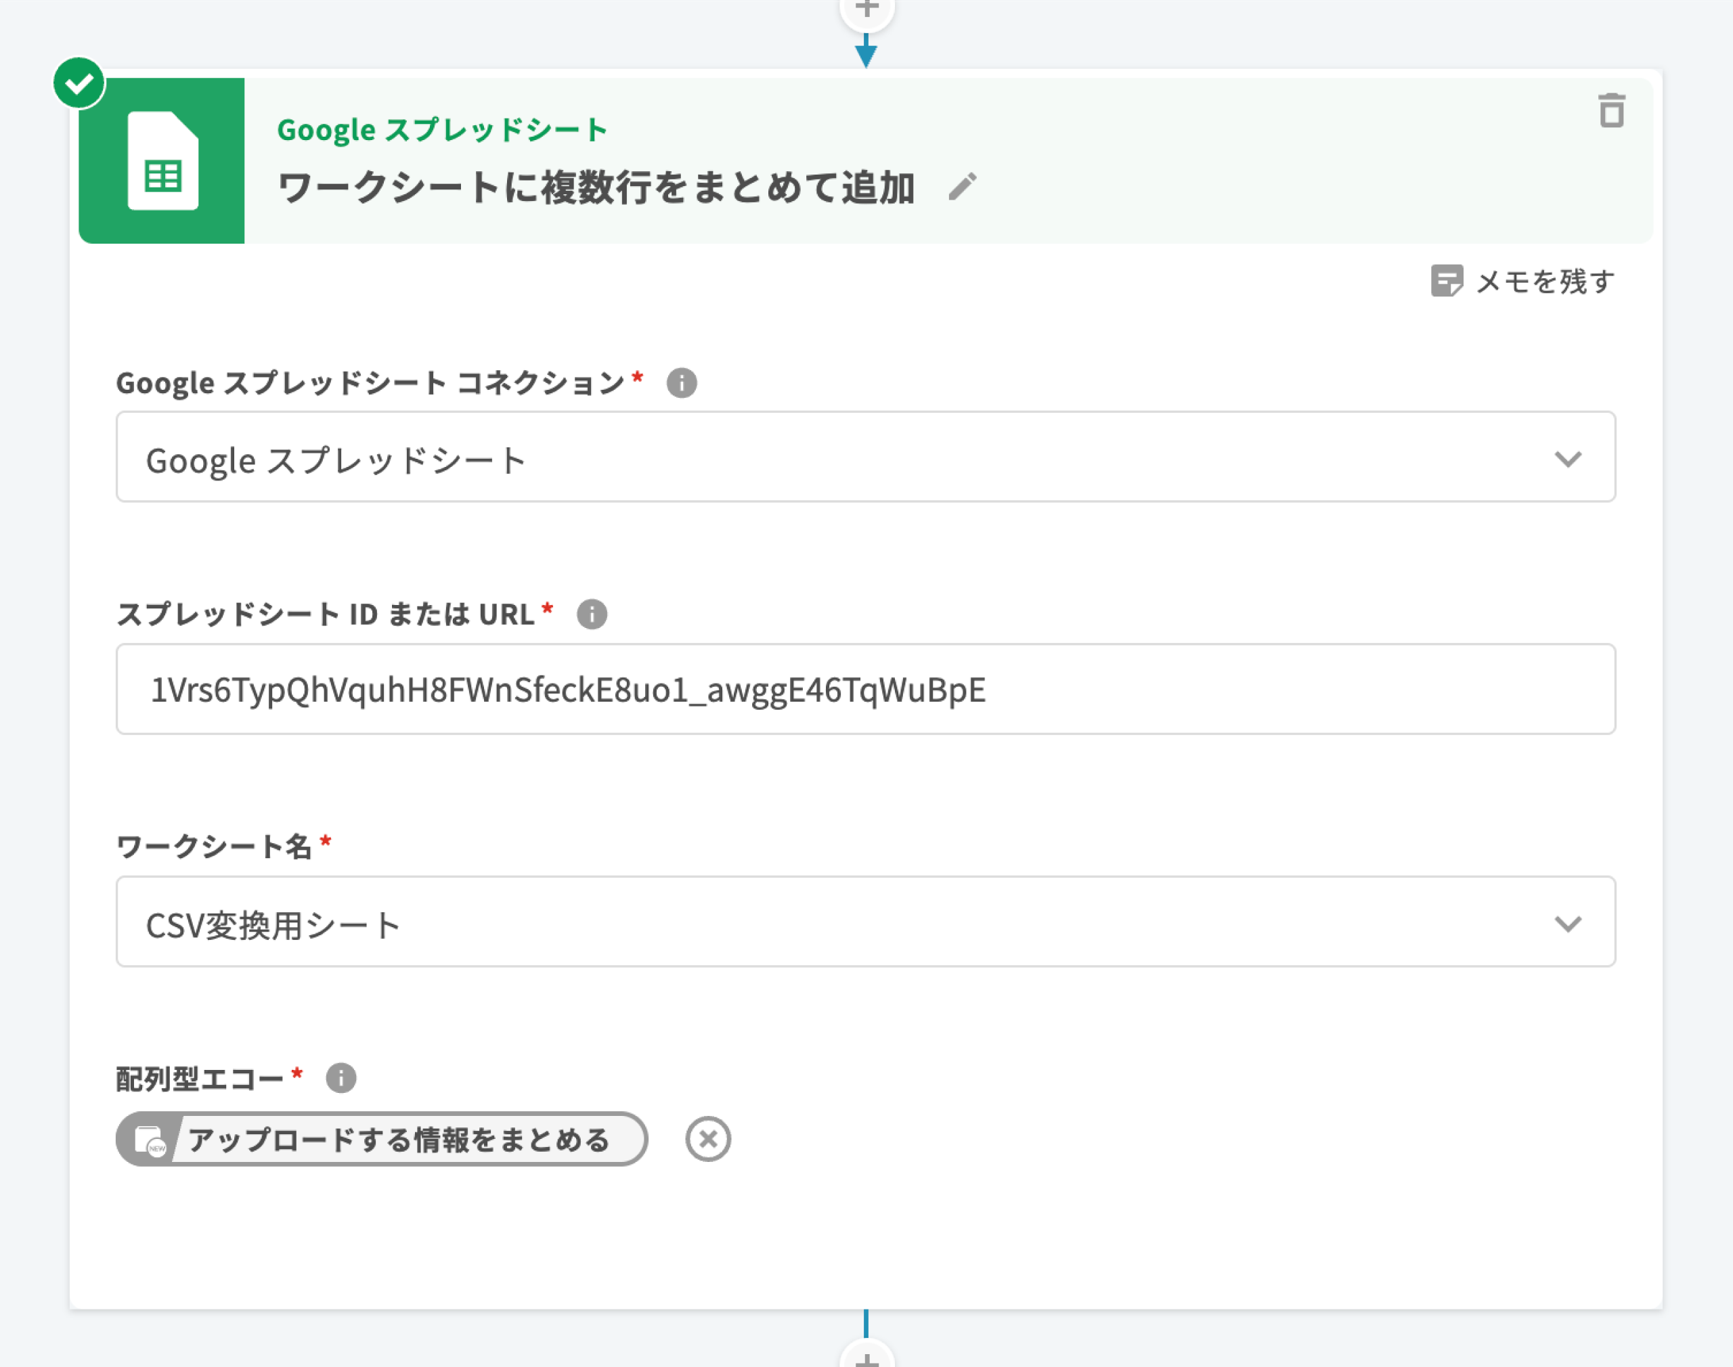Screen dimensions: 1733x1367
Task: Show info for the 配列型エコー field
Action: pos(341,1078)
